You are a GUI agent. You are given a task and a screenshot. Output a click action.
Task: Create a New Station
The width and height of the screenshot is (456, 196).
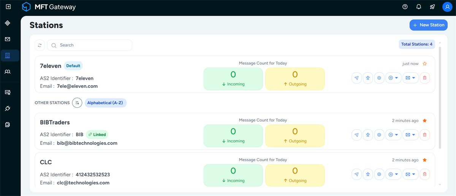click(x=429, y=25)
